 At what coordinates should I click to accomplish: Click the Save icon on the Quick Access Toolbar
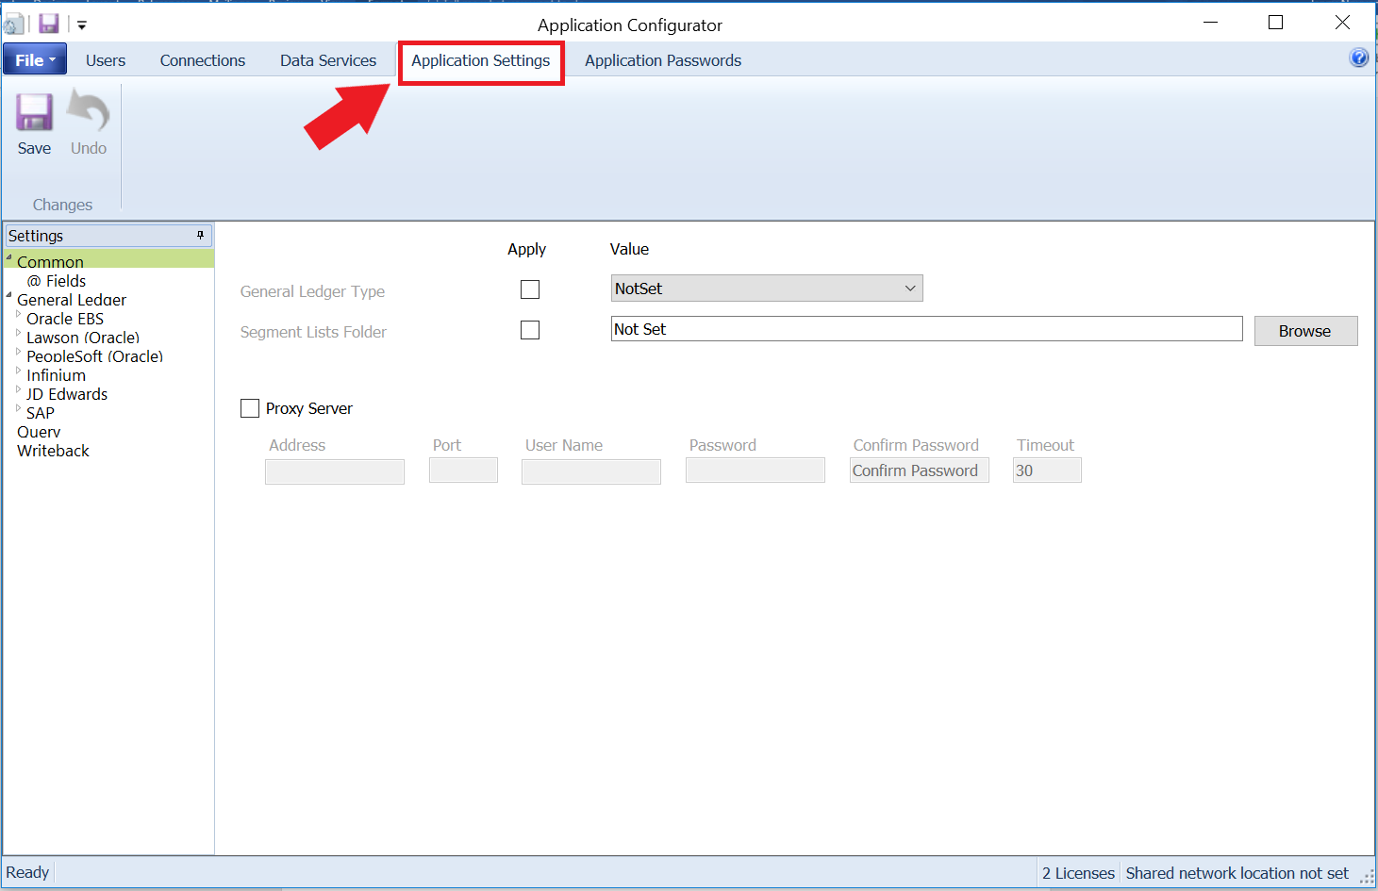[x=47, y=24]
